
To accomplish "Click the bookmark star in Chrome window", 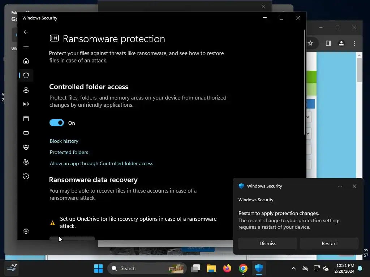I will (310, 43).
